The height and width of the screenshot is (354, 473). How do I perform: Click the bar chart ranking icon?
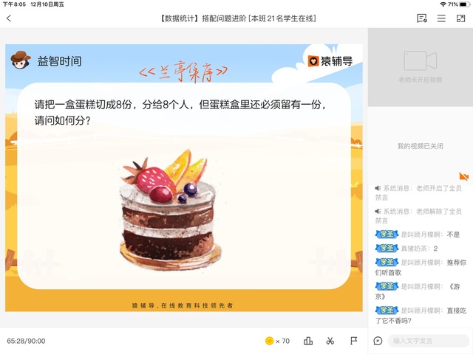(x=308, y=341)
